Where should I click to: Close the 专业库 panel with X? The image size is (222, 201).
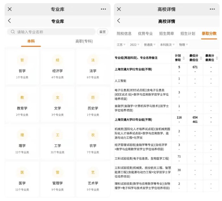[10, 9]
